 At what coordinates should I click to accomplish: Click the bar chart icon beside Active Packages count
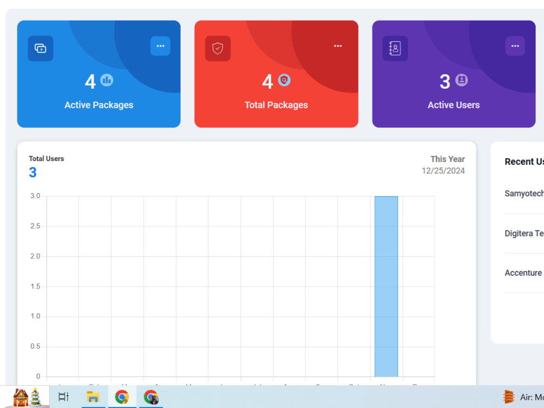(107, 80)
